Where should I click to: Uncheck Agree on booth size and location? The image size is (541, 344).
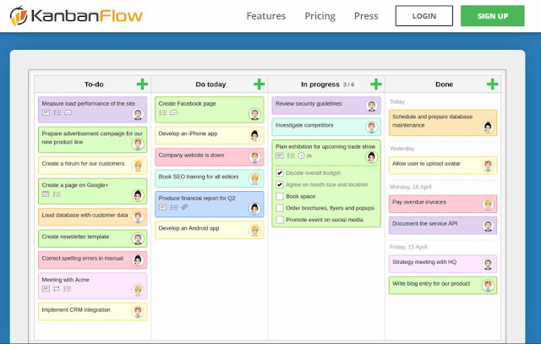pos(280,184)
